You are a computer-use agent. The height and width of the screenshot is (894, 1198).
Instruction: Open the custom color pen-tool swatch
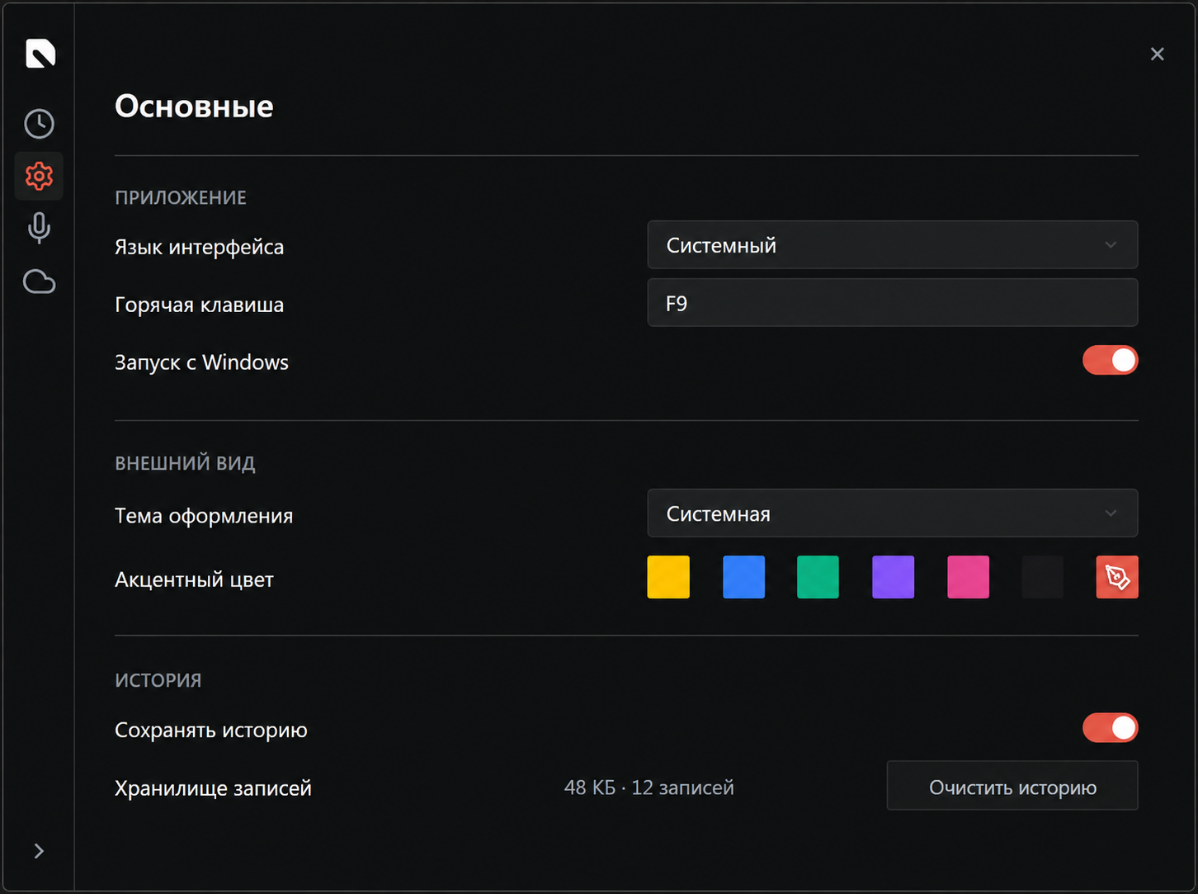pyautogui.click(x=1117, y=577)
